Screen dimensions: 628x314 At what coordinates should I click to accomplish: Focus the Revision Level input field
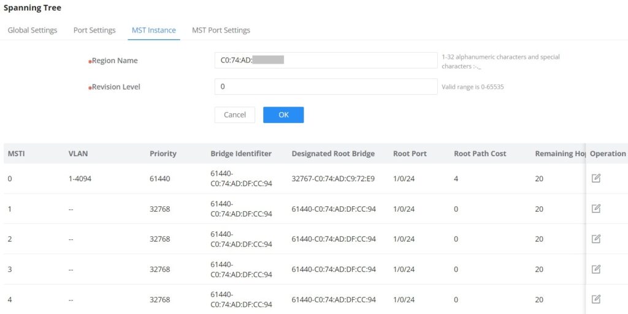(x=326, y=86)
